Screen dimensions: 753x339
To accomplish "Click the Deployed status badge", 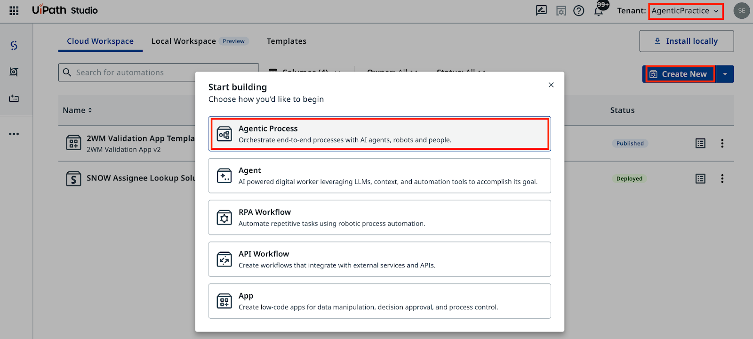I will (629, 178).
